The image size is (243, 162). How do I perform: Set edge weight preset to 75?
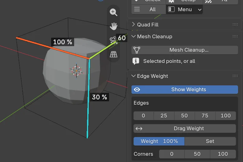pos(205,116)
